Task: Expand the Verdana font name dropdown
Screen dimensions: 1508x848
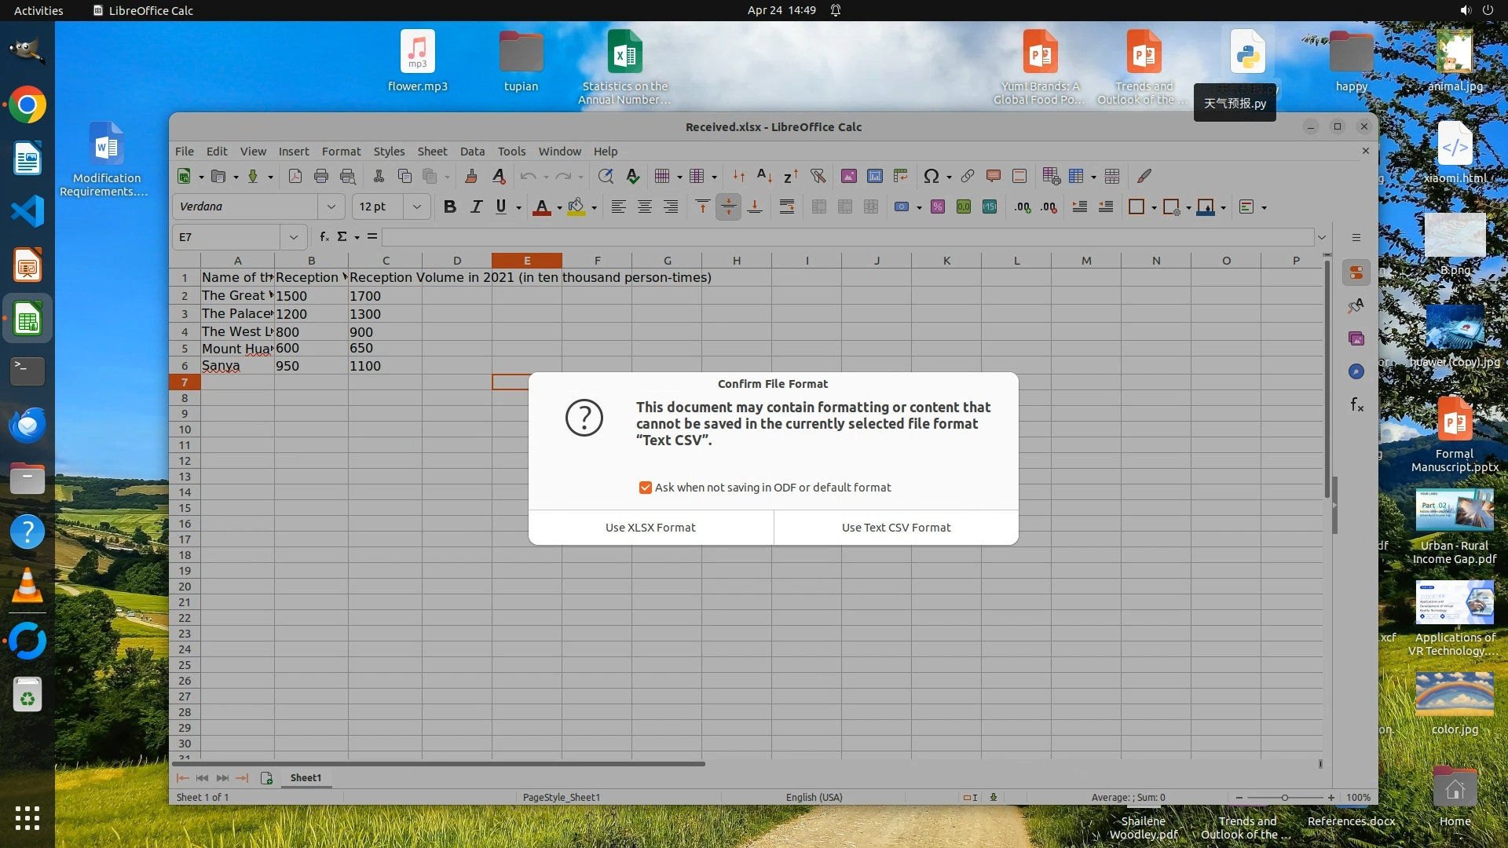Action: coord(331,207)
